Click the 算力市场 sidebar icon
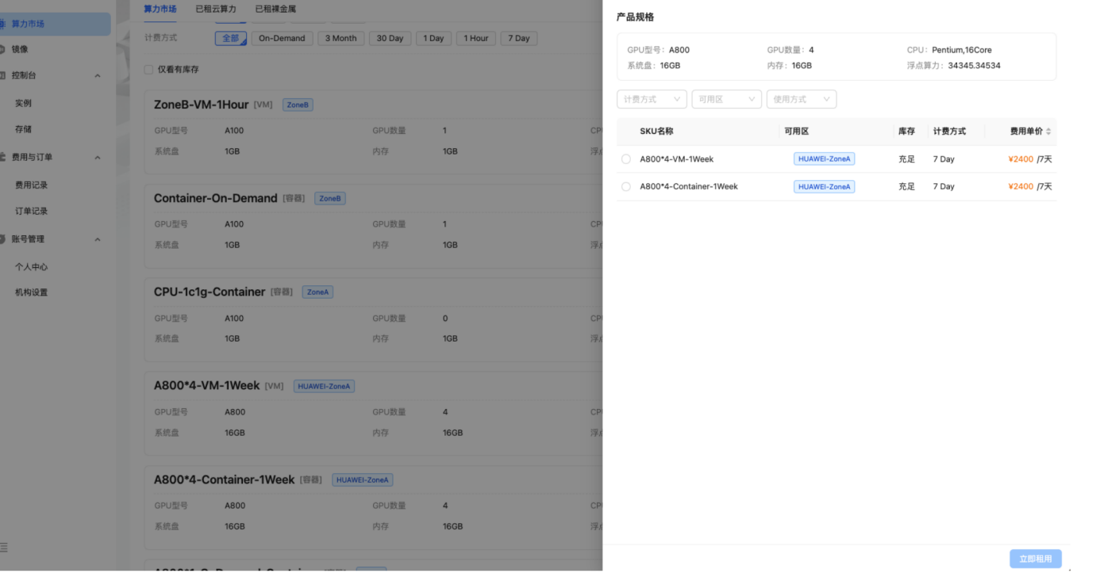Image resolution: width=1100 pixels, height=573 pixels. (x=3, y=24)
